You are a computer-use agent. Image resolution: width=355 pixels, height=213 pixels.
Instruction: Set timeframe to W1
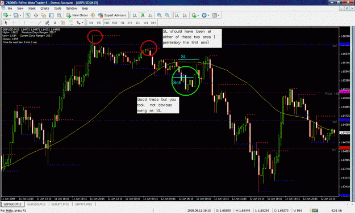(146, 23)
